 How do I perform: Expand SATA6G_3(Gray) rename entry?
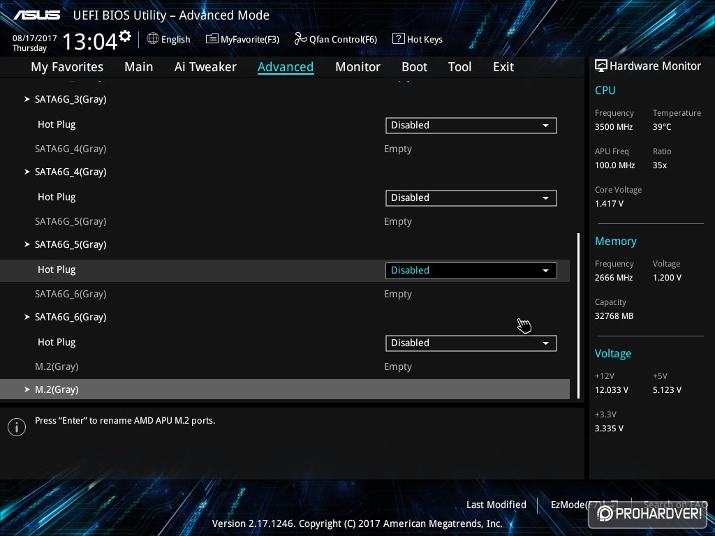71,99
